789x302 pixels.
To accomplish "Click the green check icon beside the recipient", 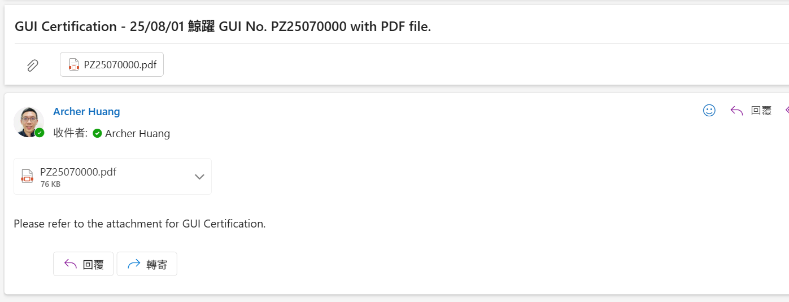I will [x=97, y=134].
